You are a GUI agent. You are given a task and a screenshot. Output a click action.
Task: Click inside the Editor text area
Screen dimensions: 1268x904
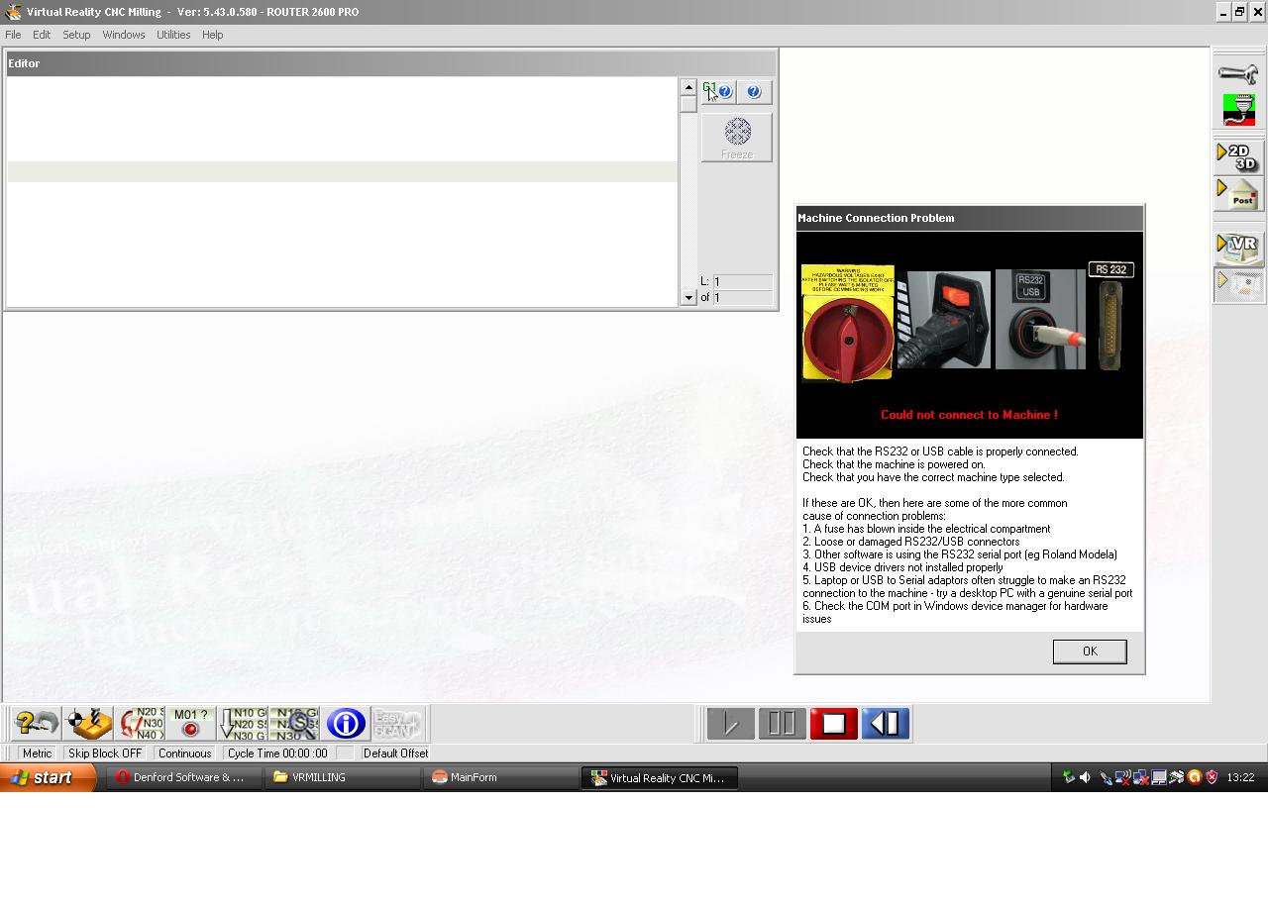(x=342, y=192)
